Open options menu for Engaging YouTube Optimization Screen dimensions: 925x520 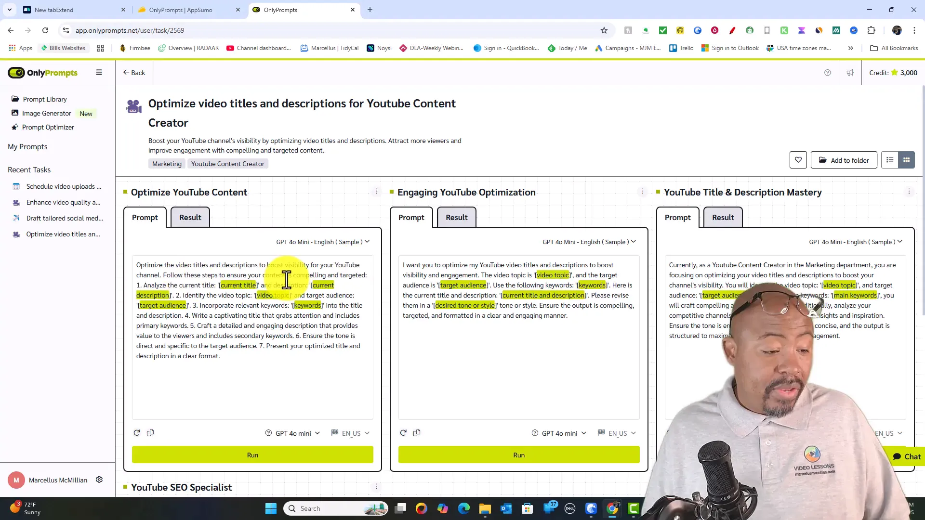point(642,192)
